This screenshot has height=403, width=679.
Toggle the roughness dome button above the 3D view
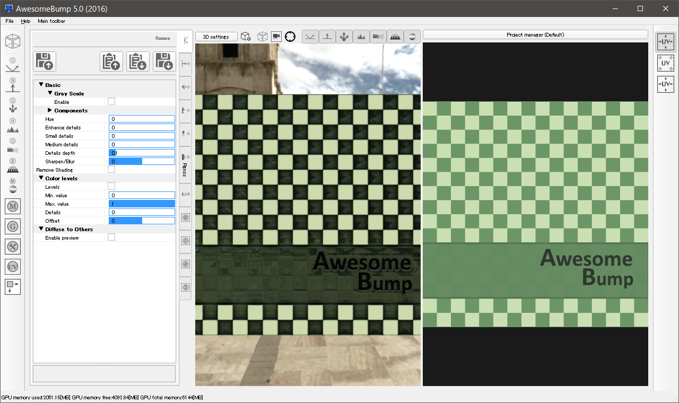395,36
